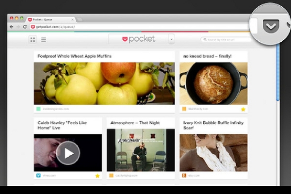Switch to list view

pos(44,40)
